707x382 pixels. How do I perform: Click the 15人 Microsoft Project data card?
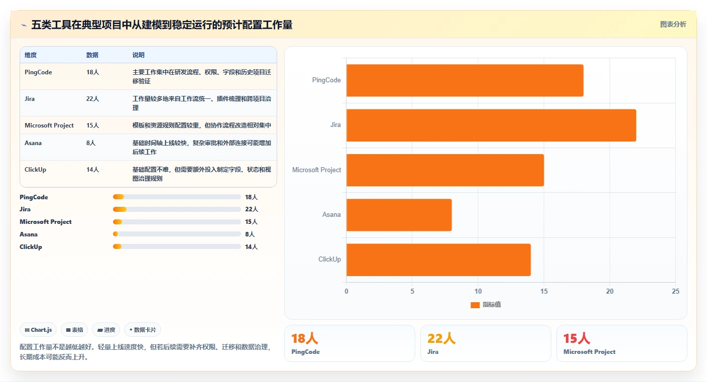tap(622, 343)
